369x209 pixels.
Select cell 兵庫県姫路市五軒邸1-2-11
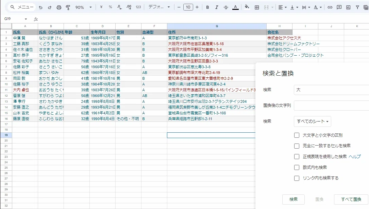[x=211, y=119]
